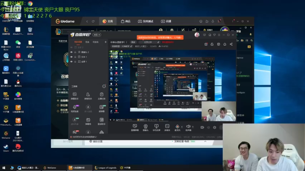Open the hamburger menu in companion title bar
Image resolution: width=305 pixels, height=171 pixels.
coord(219,35)
